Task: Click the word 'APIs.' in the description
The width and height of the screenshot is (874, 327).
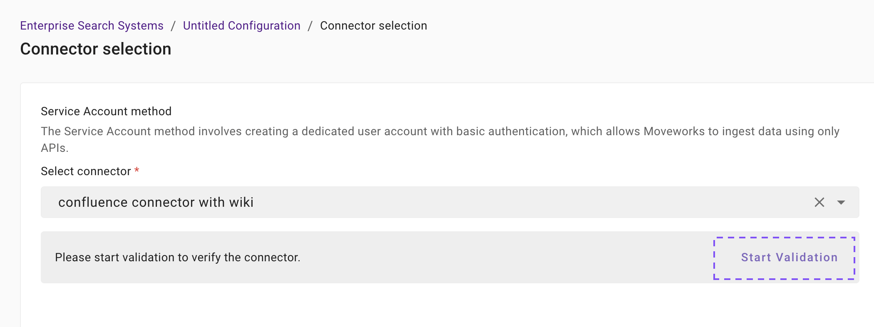Action: pos(55,148)
